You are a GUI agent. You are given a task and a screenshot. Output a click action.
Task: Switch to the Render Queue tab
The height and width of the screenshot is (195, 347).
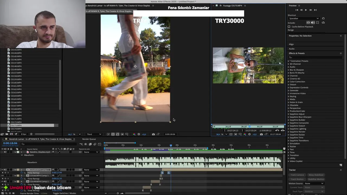click(x=89, y=139)
